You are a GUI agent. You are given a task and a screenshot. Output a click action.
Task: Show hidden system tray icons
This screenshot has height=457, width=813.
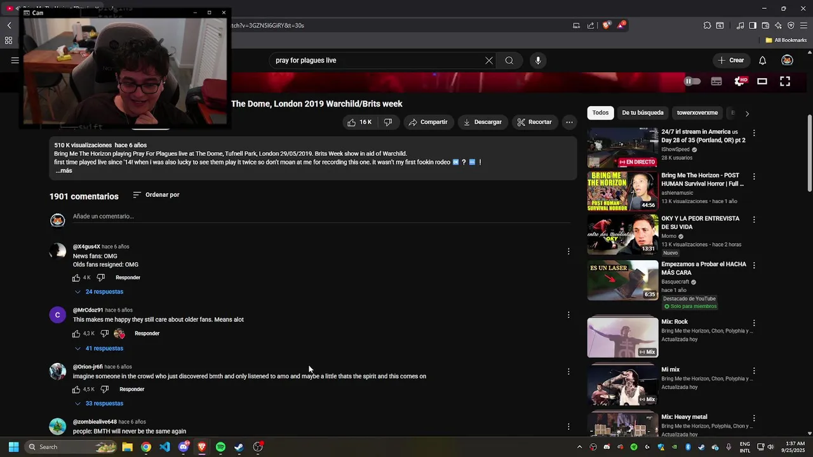tap(579, 447)
